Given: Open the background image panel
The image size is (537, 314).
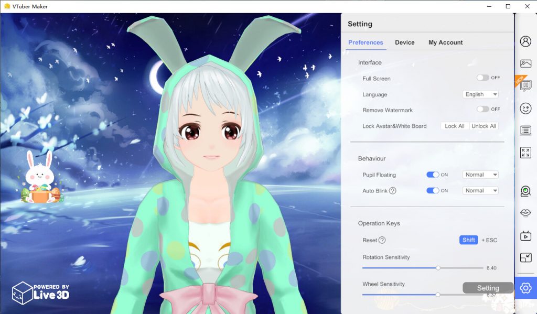Looking at the screenshot, I should pos(527,63).
